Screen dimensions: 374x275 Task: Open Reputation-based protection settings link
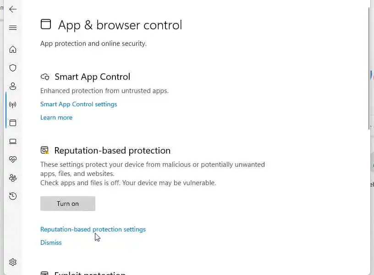(93, 229)
